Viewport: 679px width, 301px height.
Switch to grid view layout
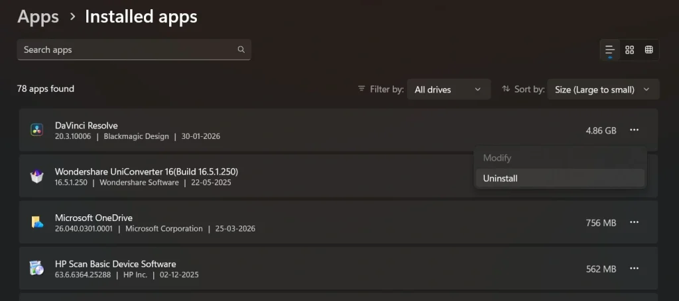(630, 50)
